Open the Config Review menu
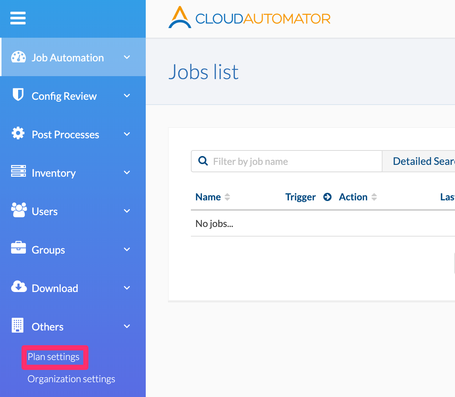455x397 pixels. point(73,96)
